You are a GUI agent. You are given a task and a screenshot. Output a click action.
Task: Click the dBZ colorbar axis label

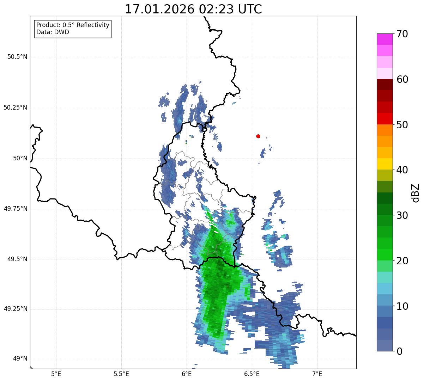[x=416, y=192]
